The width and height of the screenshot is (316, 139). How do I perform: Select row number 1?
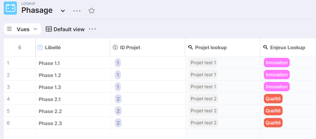pos(8,63)
